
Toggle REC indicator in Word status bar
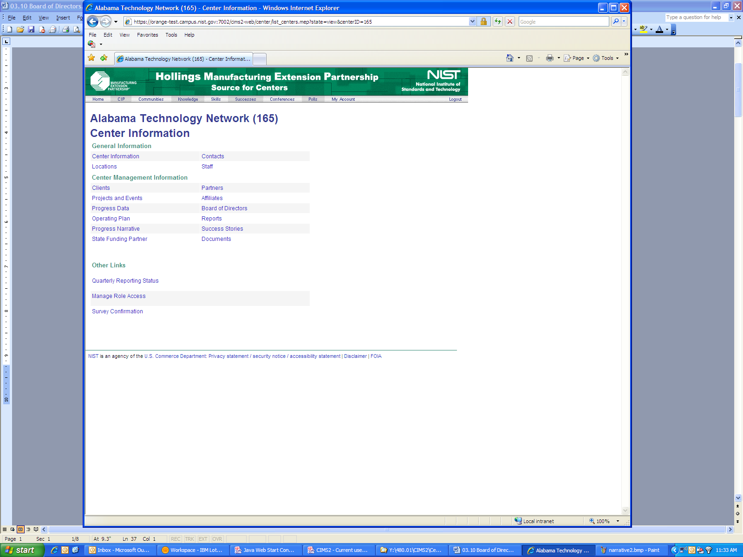176,539
